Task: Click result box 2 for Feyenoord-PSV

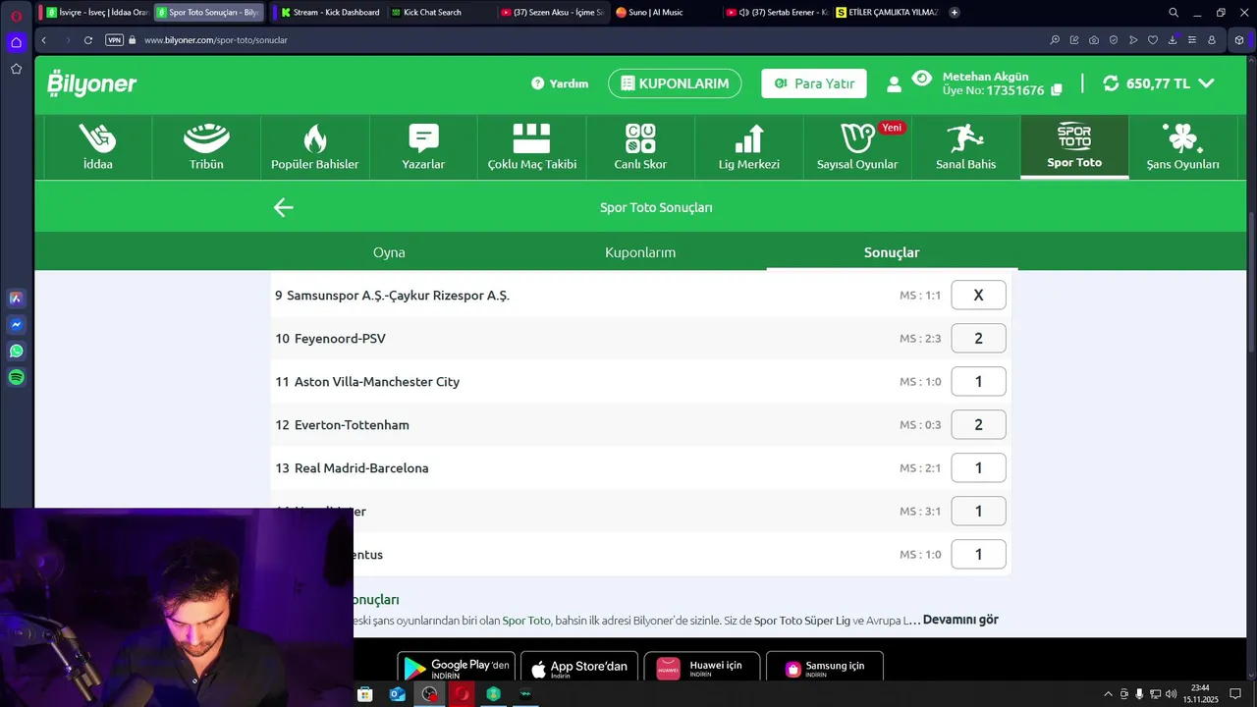Action: pyautogui.click(x=978, y=339)
